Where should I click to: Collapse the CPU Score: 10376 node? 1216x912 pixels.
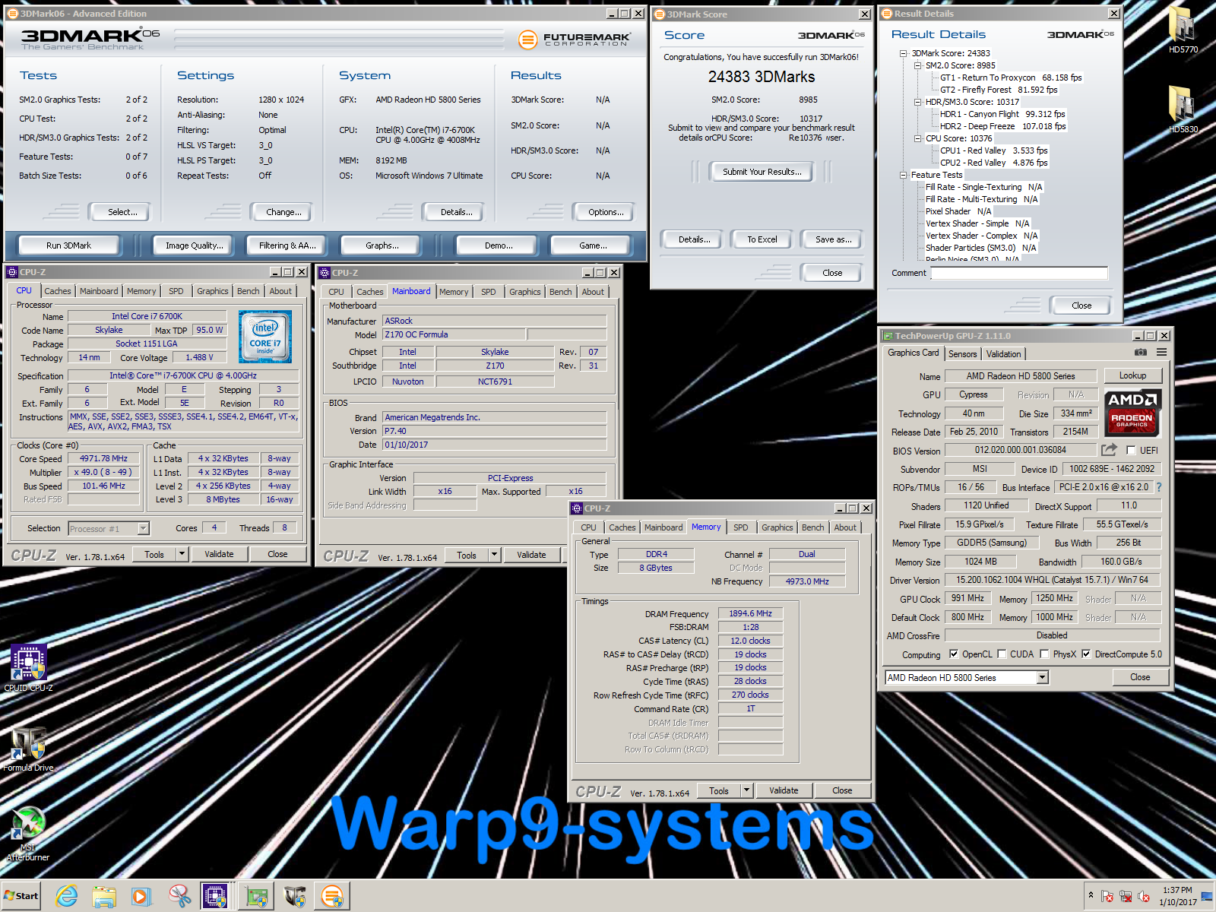click(918, 138)
